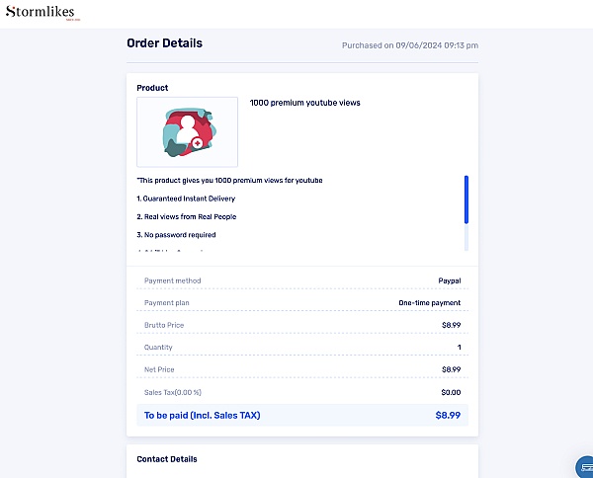Click the 'Product' section heading
Screen dimensions: 593x478
pos(152,88)
